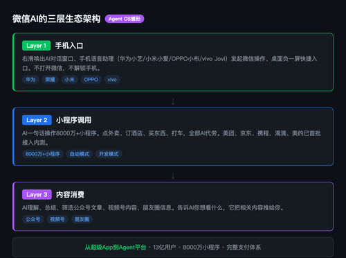This screenshot has height=258, width=346.
Task: Click the 'OPPO' tag
Action: (x=91, y=80)
